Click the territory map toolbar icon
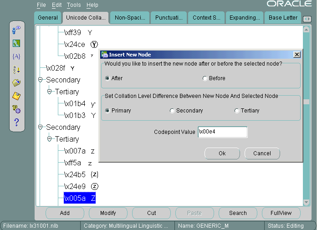This screenshot has width=317, height=230. click(x=16, y=44)
